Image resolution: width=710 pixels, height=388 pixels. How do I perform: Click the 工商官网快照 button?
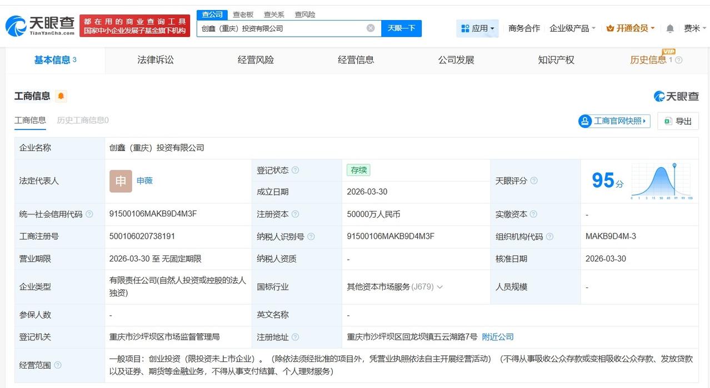click(613, 121)
